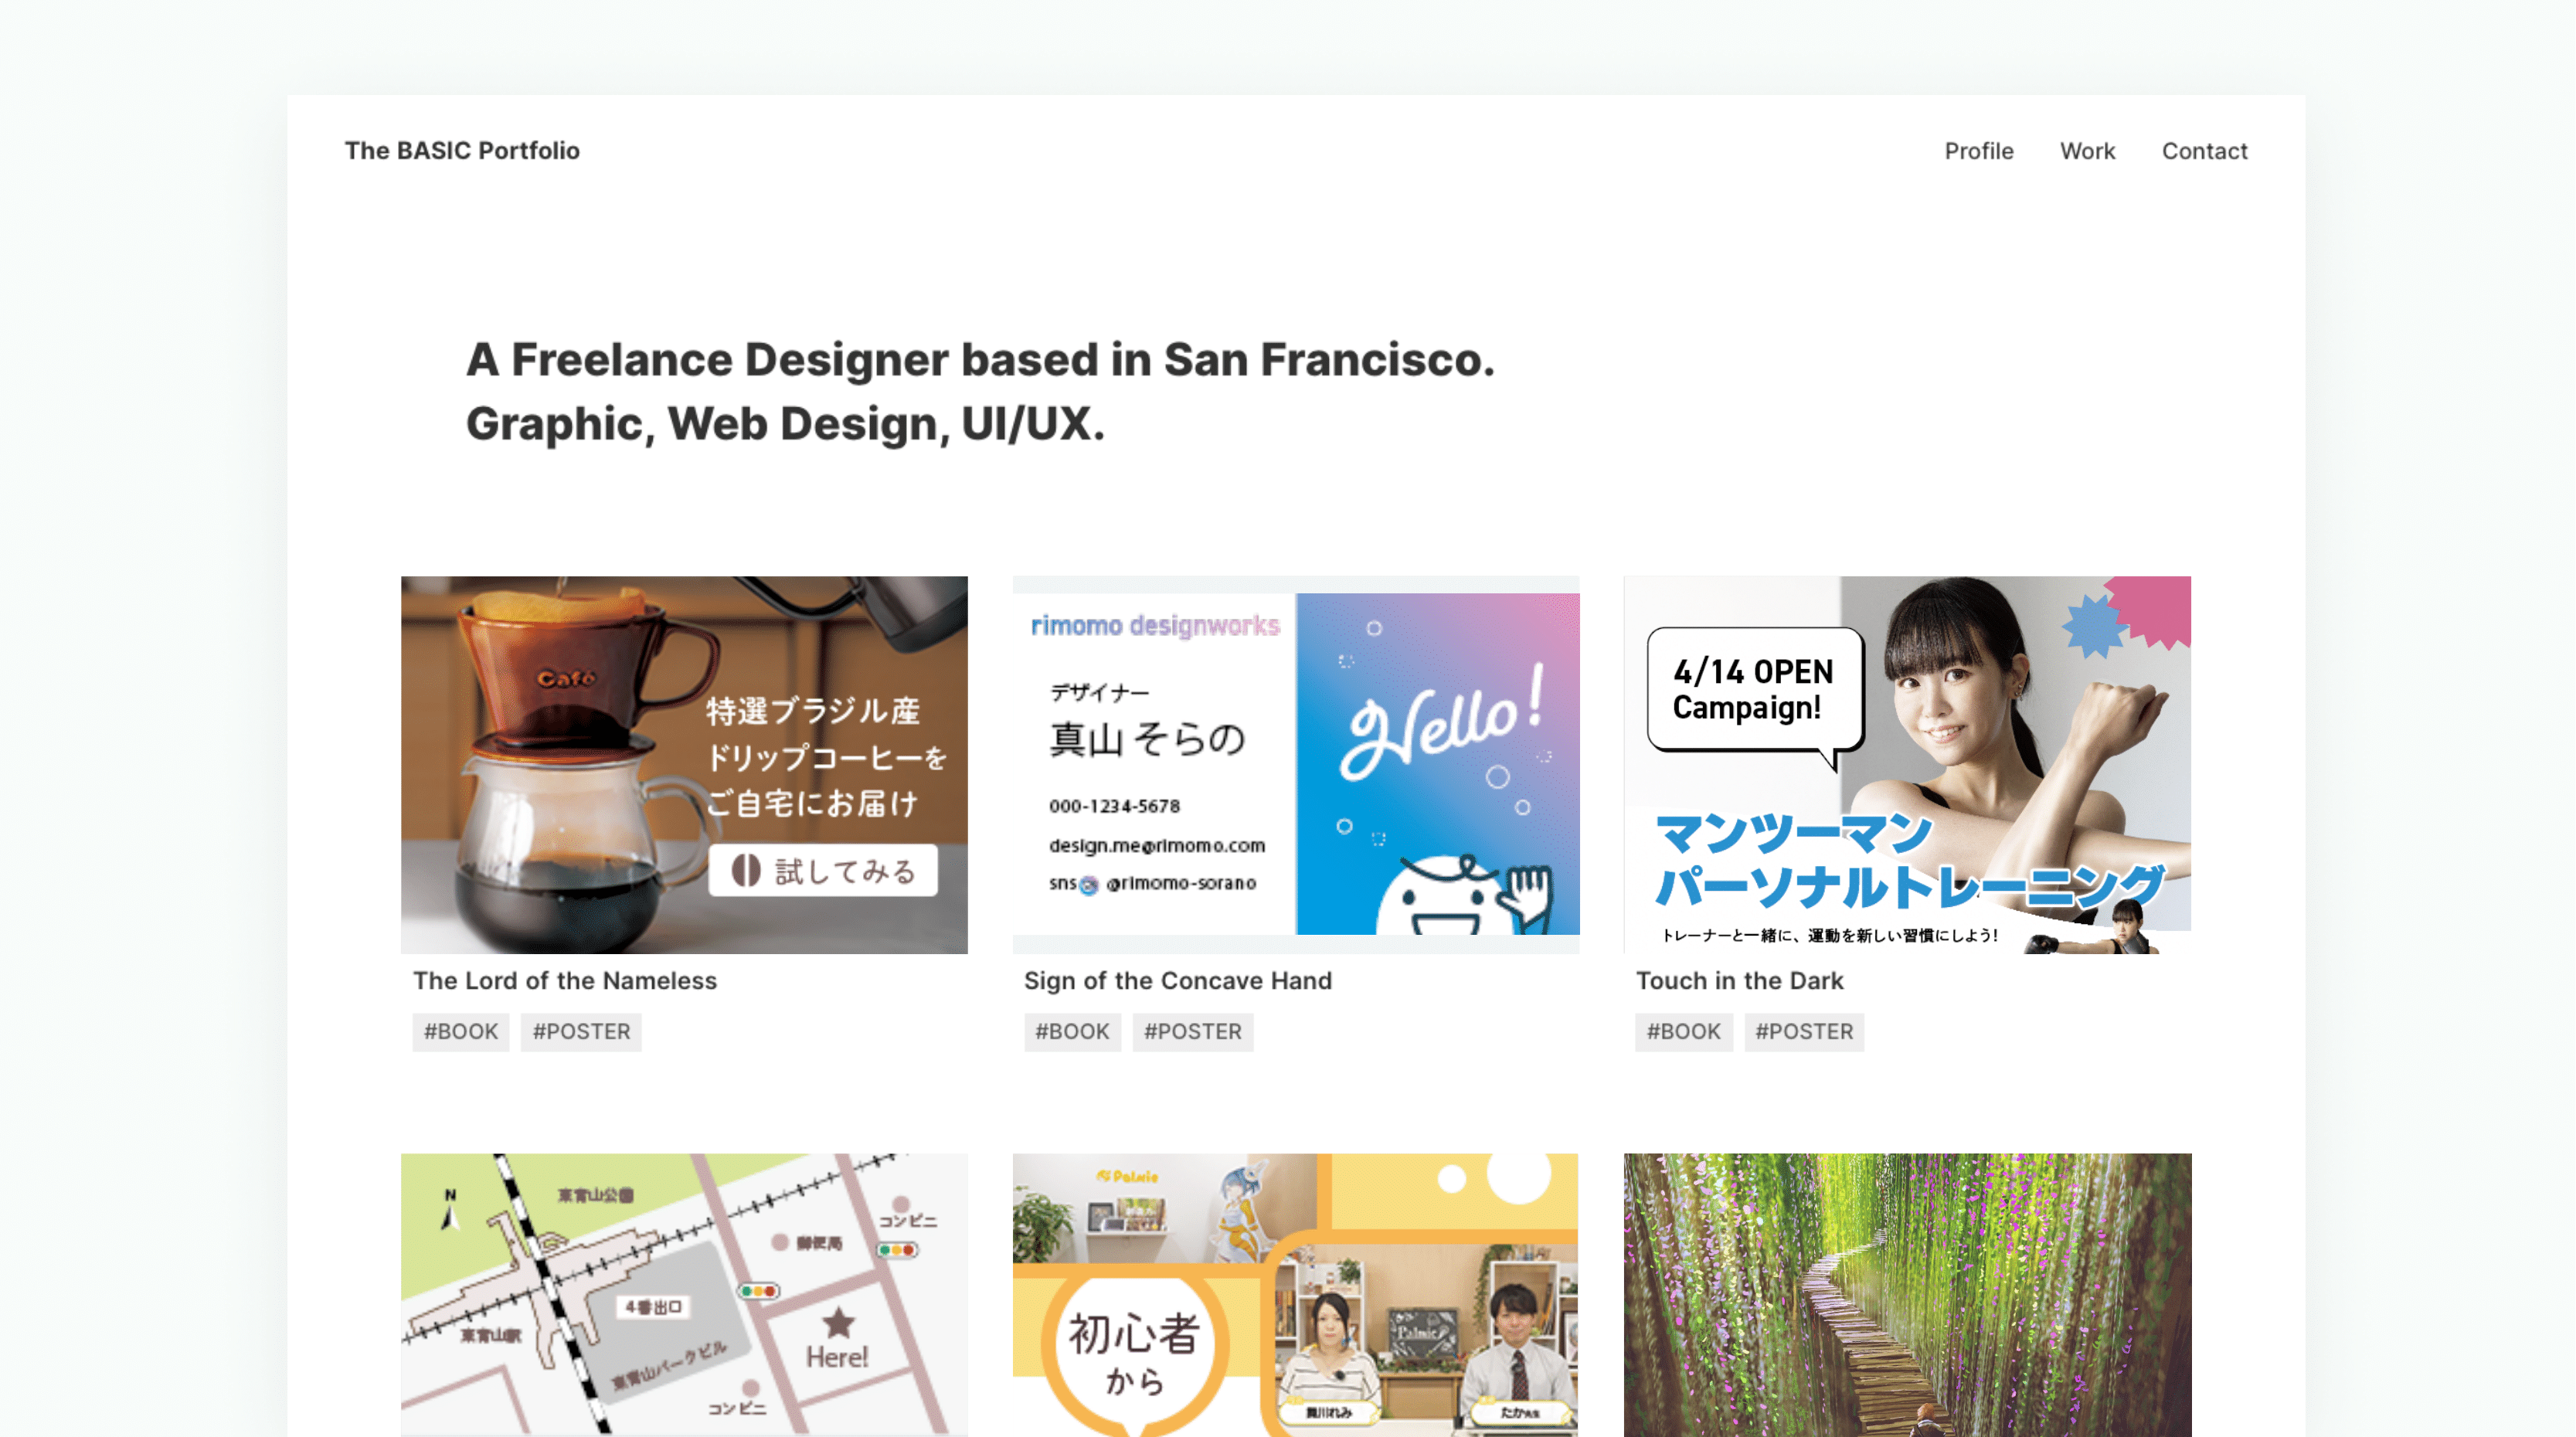Viewport: 2576px width, 1437px height.
Task: Select #POSTER tag under Touch in the Dark
Action: pos(1804,1031)
